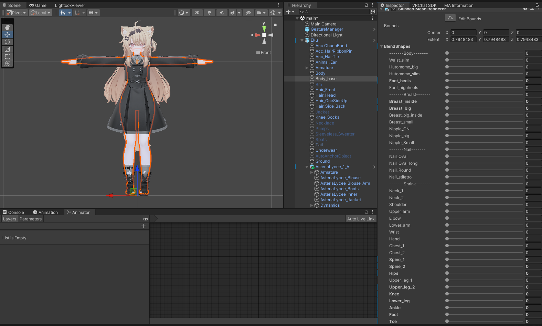Lock the Hierarchy panel
Image resolution: width=542 pixels, height=326 pixels.
pyautogui.click(x=366, y=5)
